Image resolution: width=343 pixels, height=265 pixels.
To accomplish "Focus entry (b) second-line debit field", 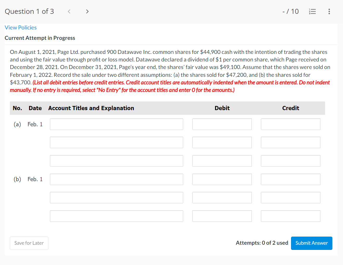I will [x=222, y=198].
